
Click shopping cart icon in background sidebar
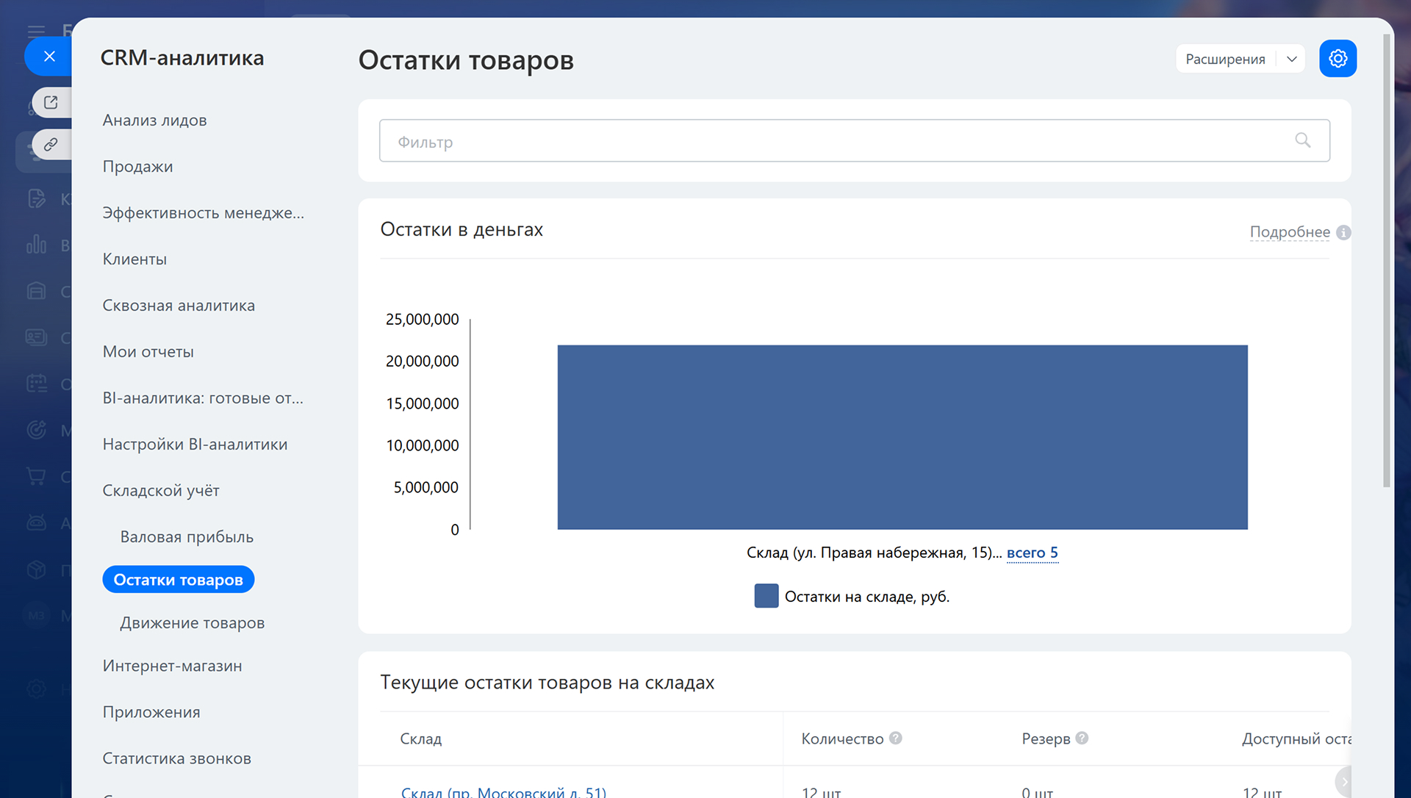click(36, 476)
